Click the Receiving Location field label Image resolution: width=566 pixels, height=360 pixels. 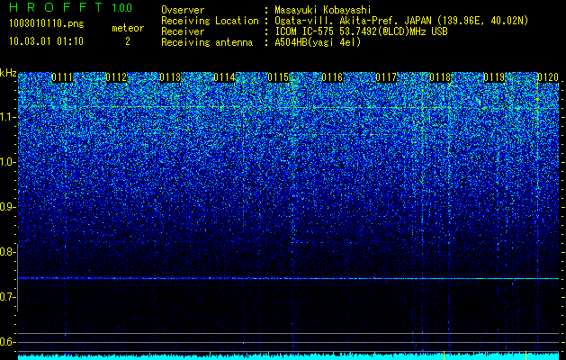coord(210,21)
